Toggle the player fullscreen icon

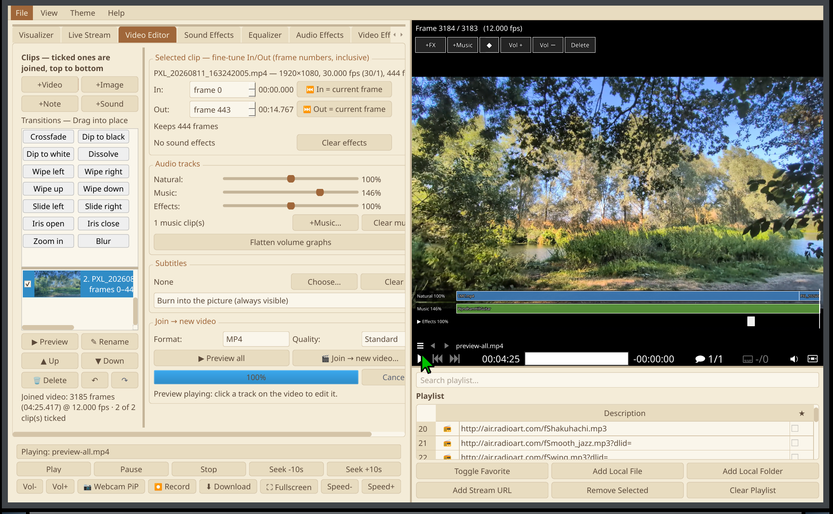812,359
